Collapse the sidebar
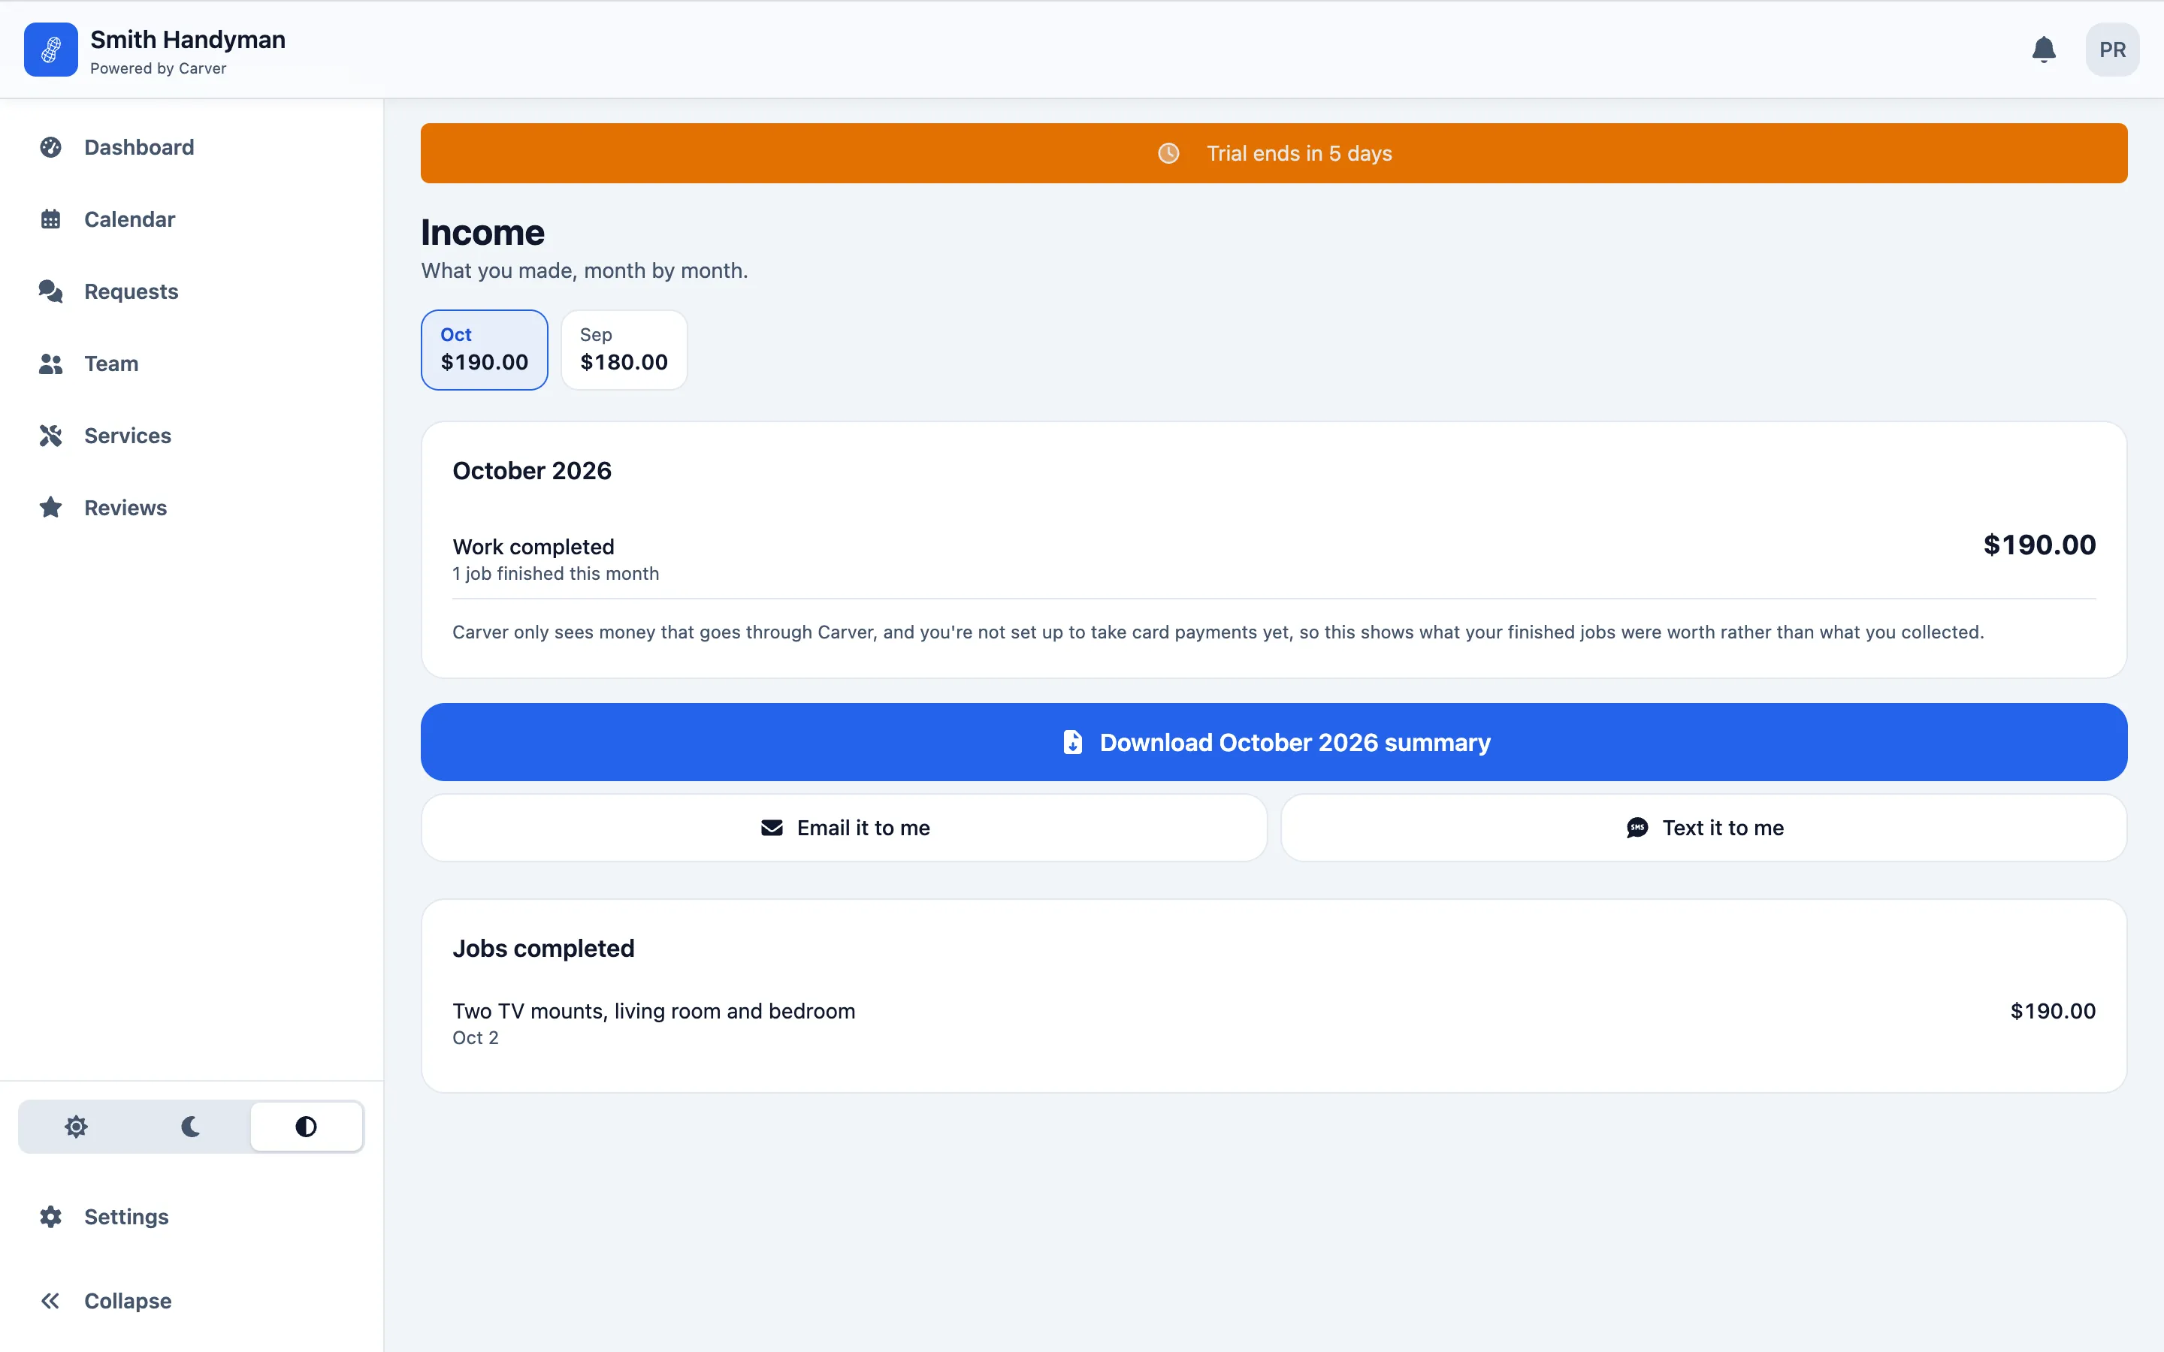This screenshot has height=1352, width=2164. tap(192, 1301)
